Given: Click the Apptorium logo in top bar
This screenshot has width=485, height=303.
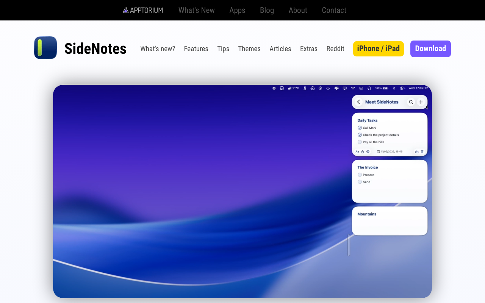Looking at the screenshot, I should point(143,10).
